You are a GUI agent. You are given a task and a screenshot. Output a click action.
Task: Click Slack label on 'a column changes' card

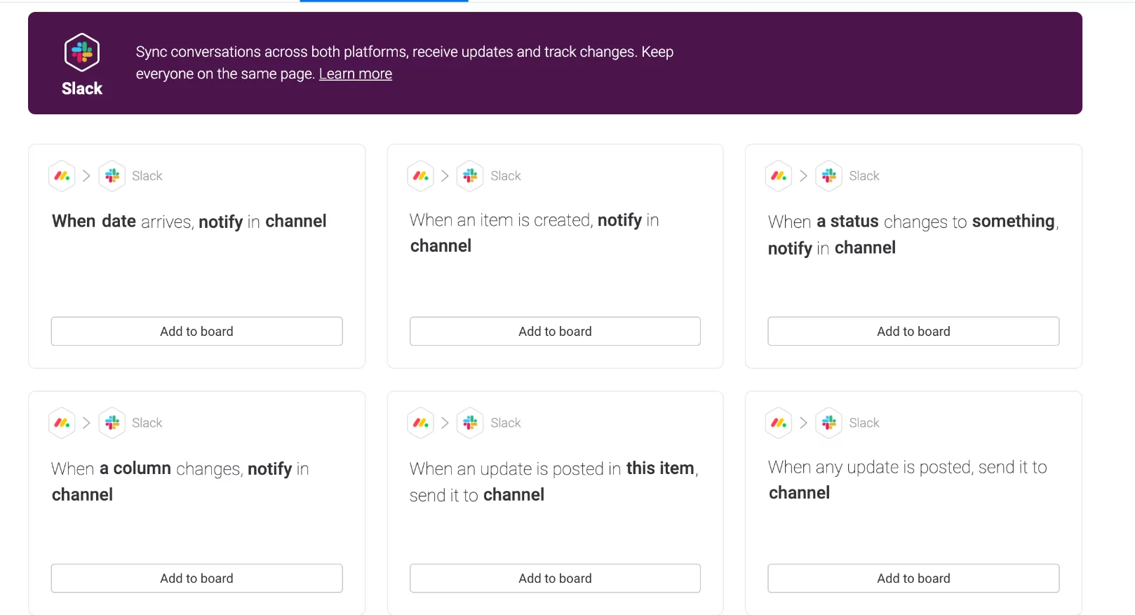pyautogui.click(x=147, y=423)
